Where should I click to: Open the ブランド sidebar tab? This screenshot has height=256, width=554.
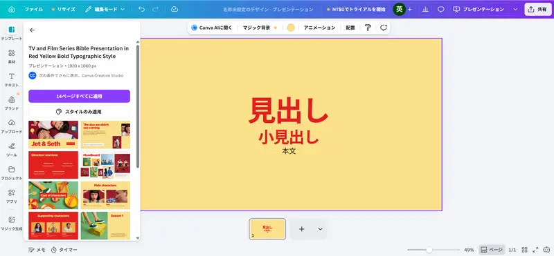[x=12, y=104]
